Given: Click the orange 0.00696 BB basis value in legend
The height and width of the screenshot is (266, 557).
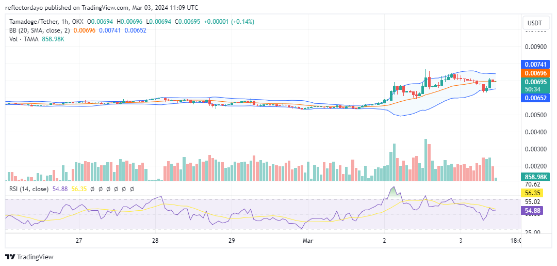Looking at the screenshot, I should (85, 30).
